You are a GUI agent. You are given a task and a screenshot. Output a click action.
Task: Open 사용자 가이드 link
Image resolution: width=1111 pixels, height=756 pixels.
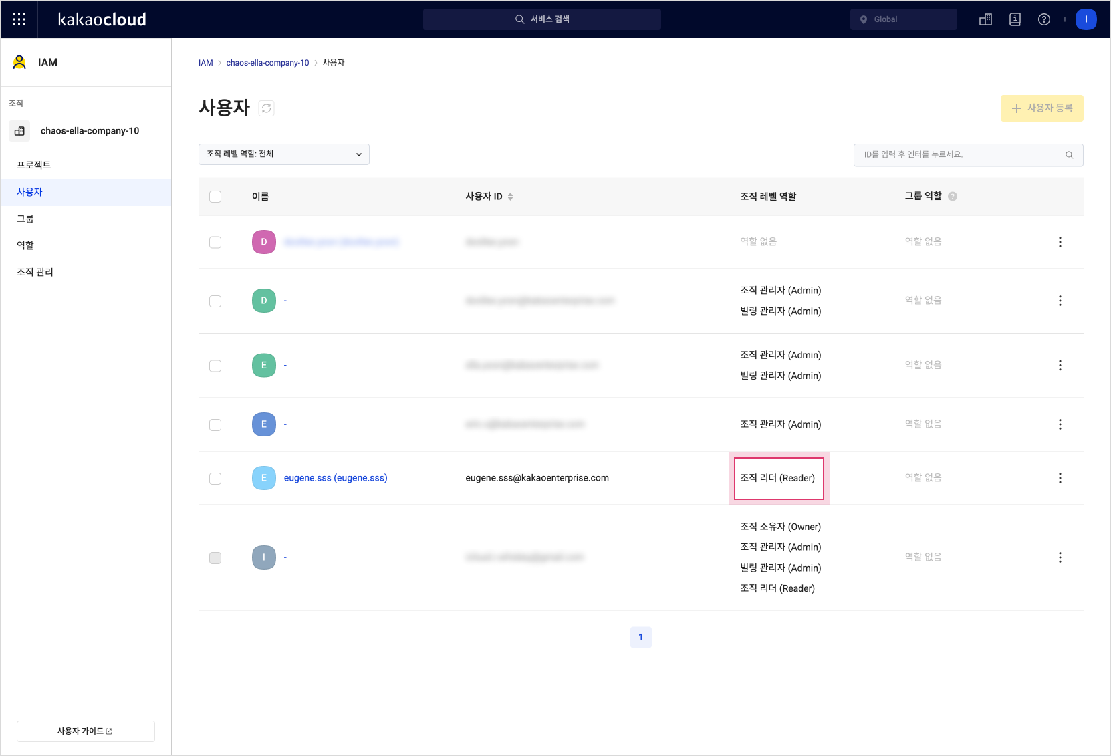point(86,731)
